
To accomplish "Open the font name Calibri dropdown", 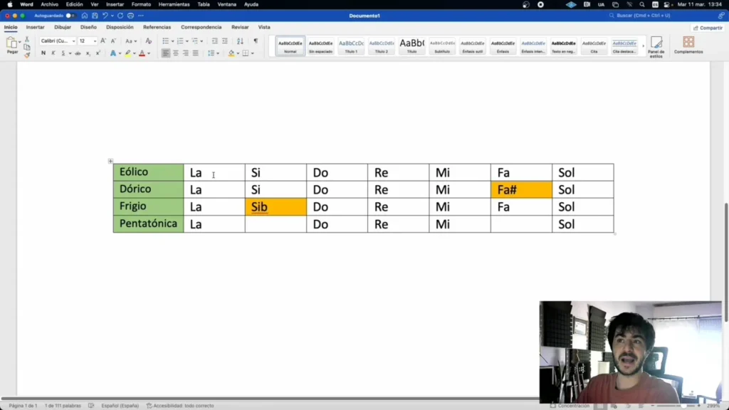I will coord(73,41).
